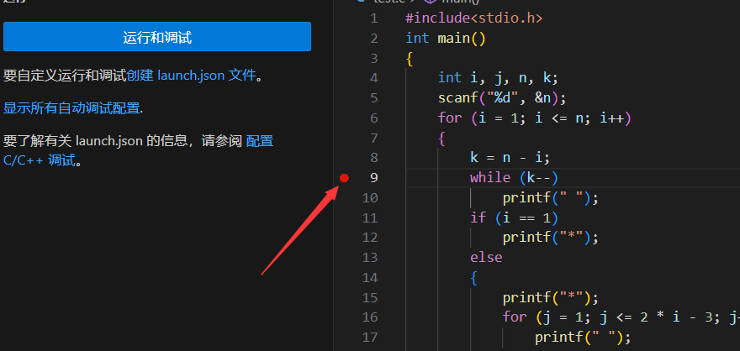Select line number 4 in the gutter
This screenshot has height=351, width=740.
[x=374, y=78]
